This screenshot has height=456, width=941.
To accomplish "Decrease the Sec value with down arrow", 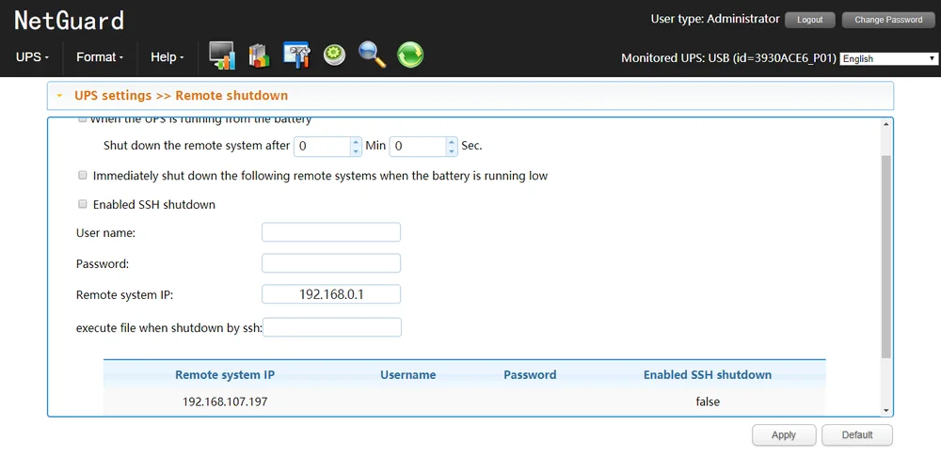I will point(452,151).
